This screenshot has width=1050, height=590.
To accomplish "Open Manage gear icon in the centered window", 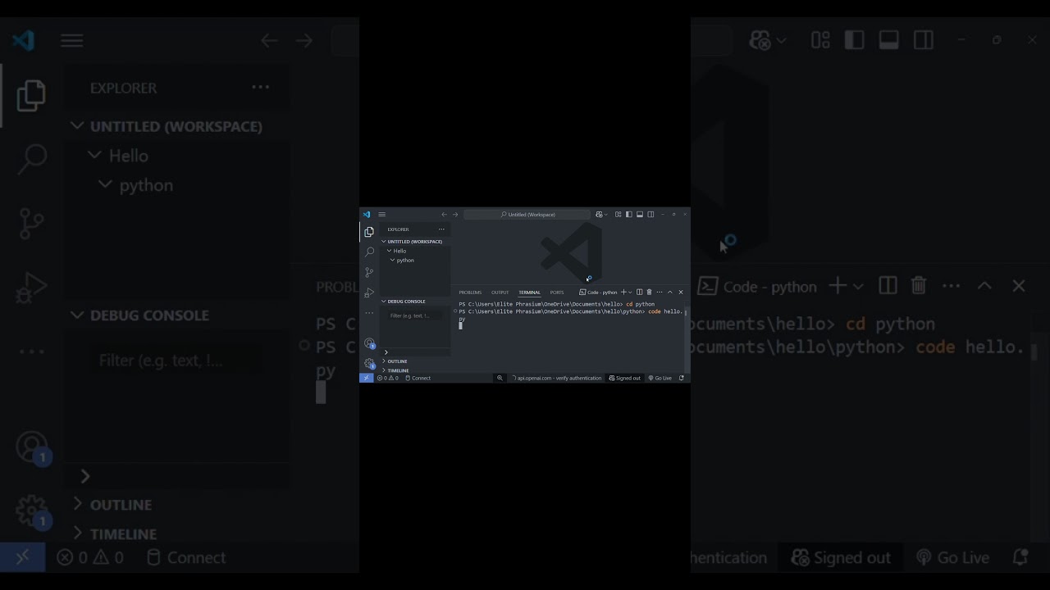I will click(x=369, y=364).
